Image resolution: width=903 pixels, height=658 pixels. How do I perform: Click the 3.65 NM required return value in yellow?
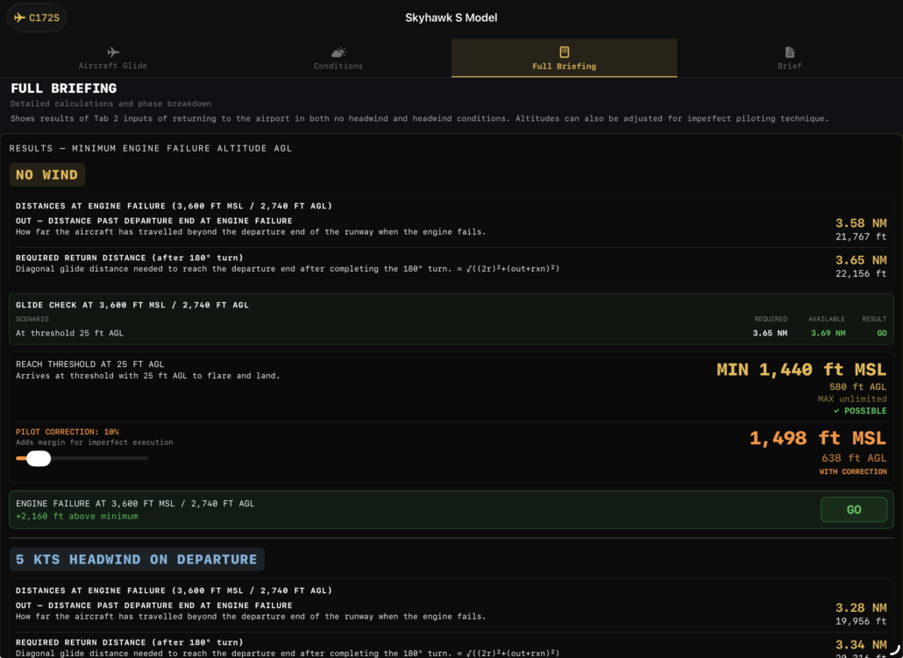coord(861,259)
